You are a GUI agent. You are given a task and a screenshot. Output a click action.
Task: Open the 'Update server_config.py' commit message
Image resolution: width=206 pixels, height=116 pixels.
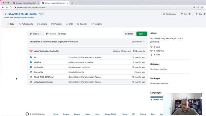pyautogui.click(x=79, y=67)
